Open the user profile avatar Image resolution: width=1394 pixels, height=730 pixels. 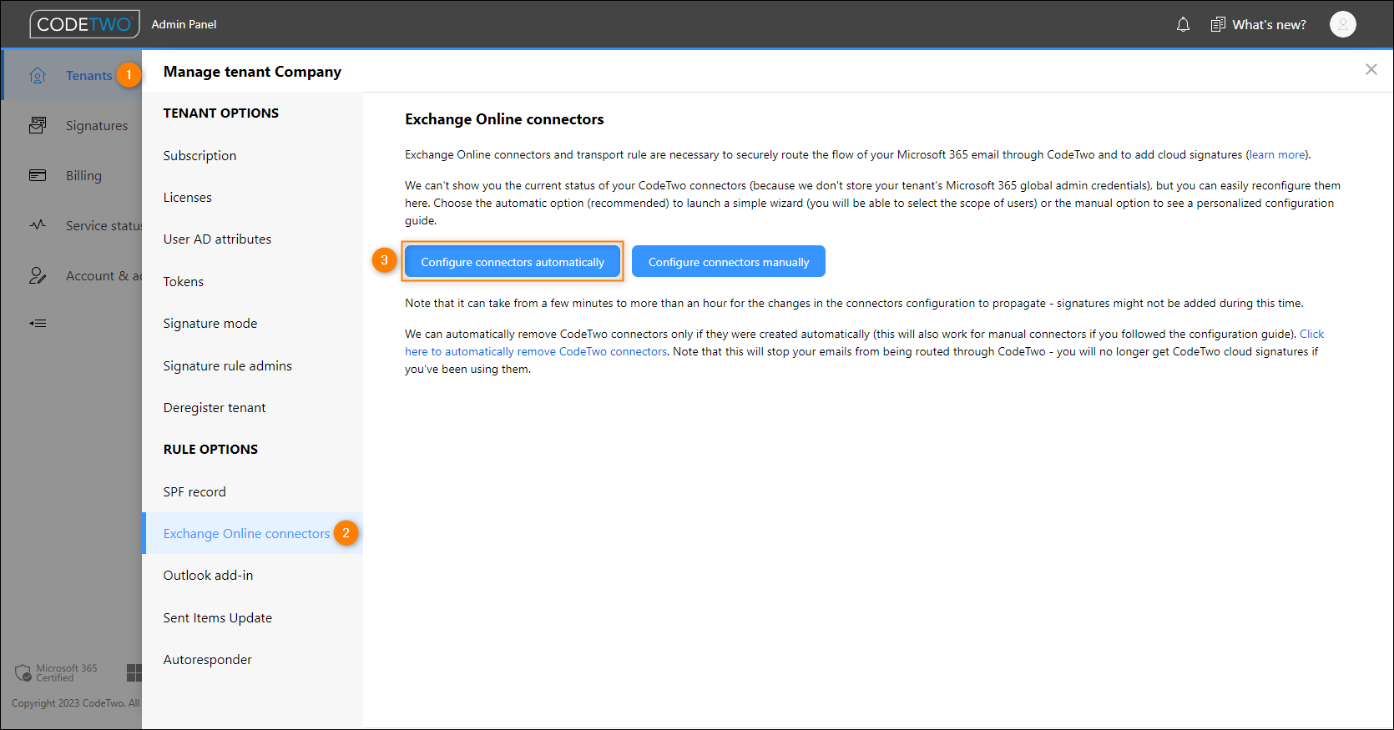[x=1342, y=24]
